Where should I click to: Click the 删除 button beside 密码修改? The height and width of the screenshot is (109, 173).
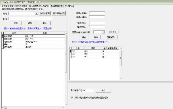(x=96, y=37)
